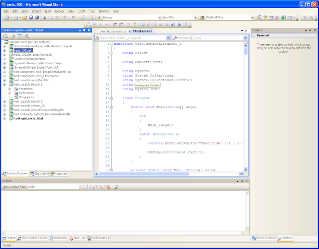Collapse the General group in Toolbox
This screenshot has height=249, width=319.
click(x=254, y=35)
